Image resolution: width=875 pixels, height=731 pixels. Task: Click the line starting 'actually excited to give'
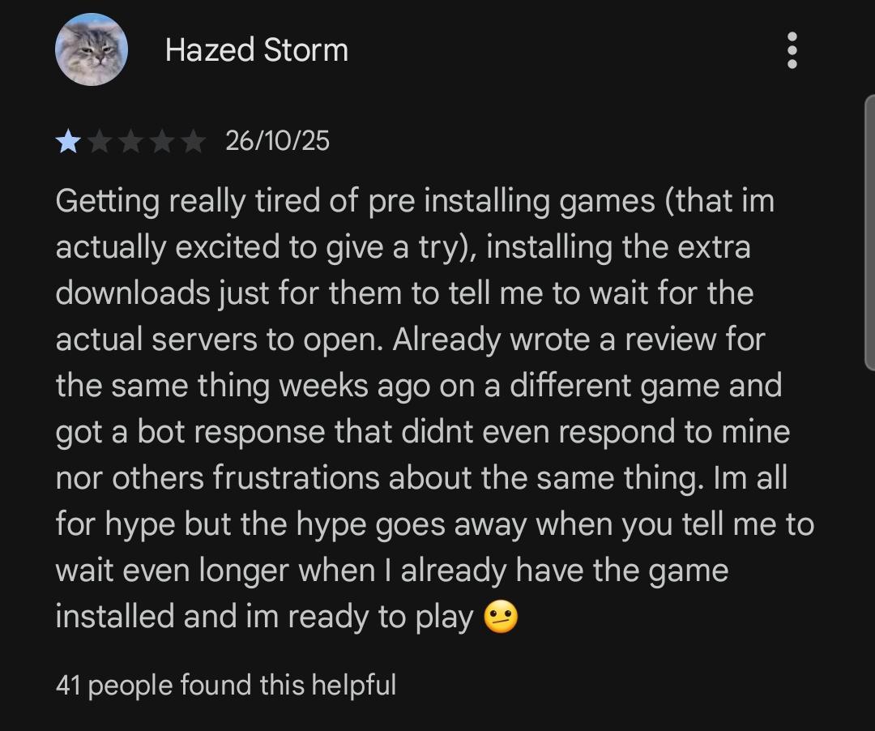(x=403, y=247)
